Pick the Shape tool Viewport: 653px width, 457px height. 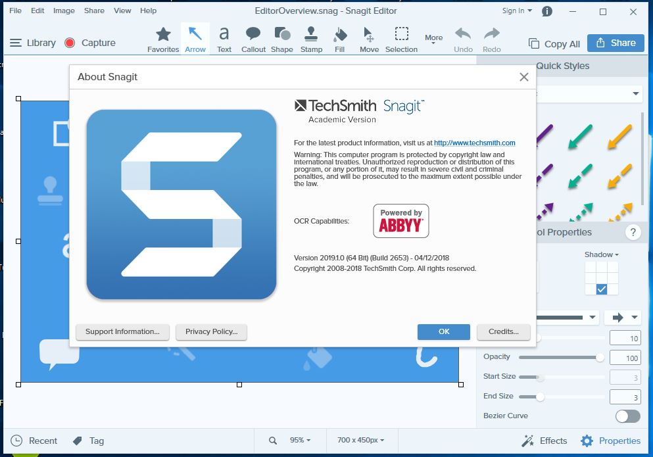[x=282, y=39]
